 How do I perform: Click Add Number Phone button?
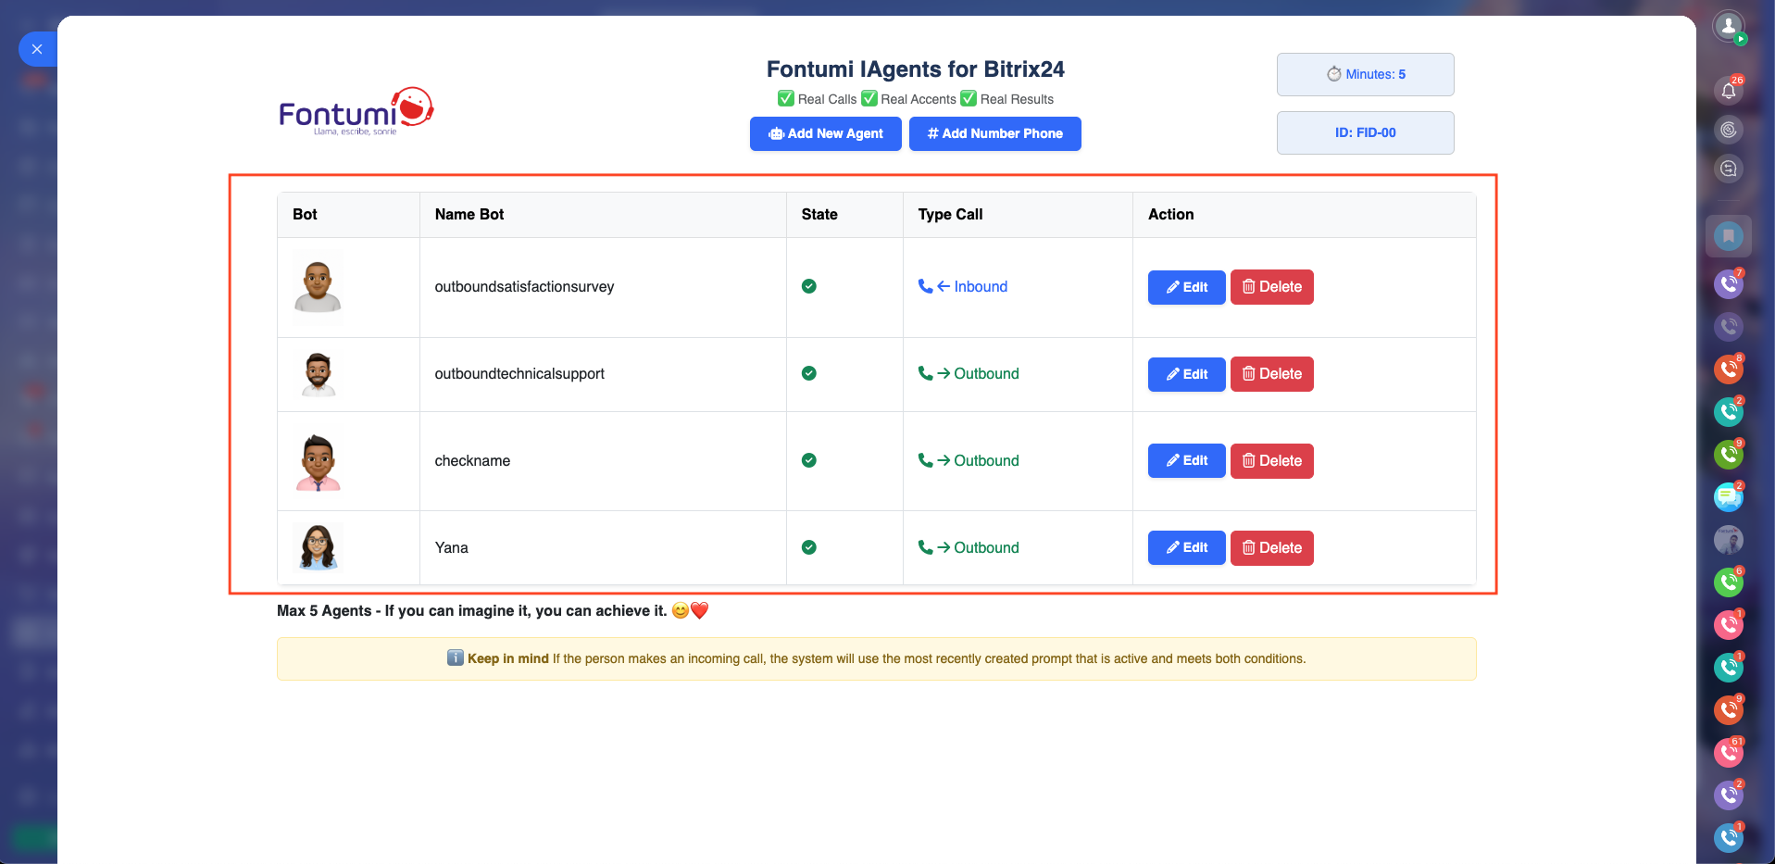[x=994, y=133]
